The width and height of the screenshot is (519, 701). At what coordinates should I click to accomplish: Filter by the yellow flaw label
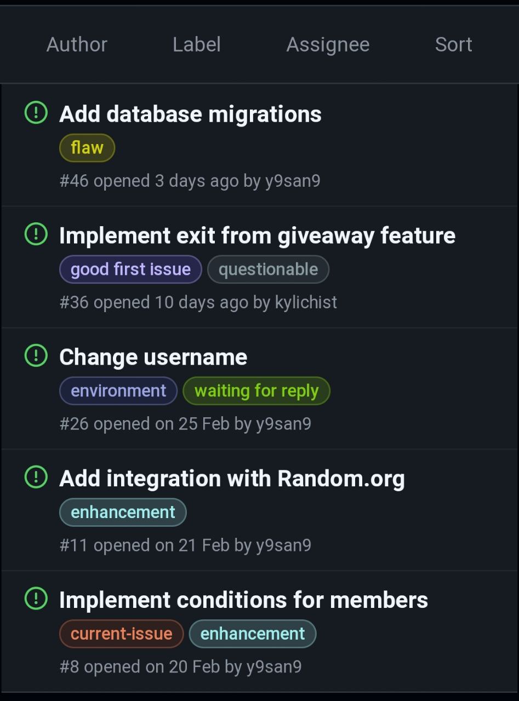(87, 148)
